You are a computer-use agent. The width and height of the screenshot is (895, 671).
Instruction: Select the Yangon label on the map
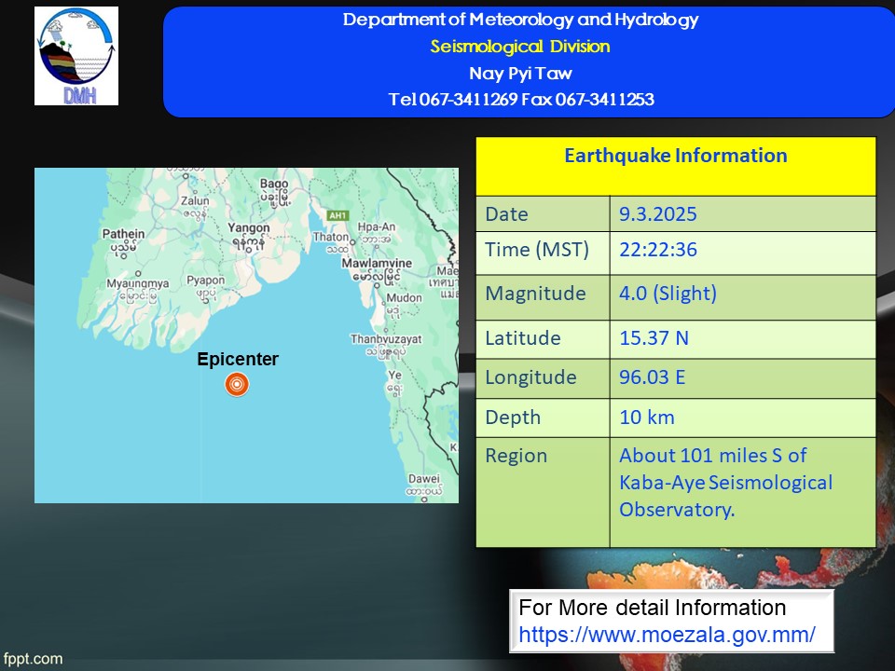(249, 231)
